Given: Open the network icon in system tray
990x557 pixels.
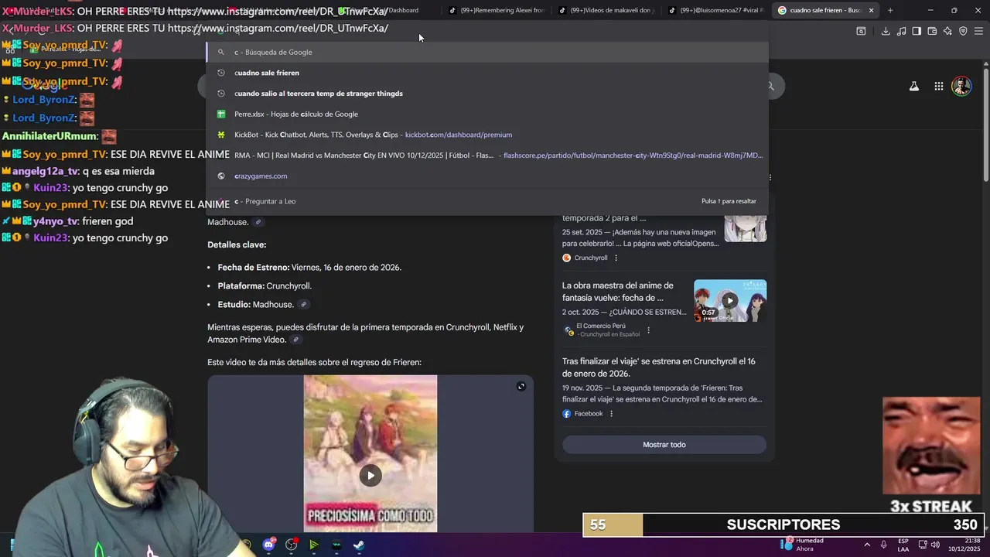Looking at the screenshot, I should point(921,545).
